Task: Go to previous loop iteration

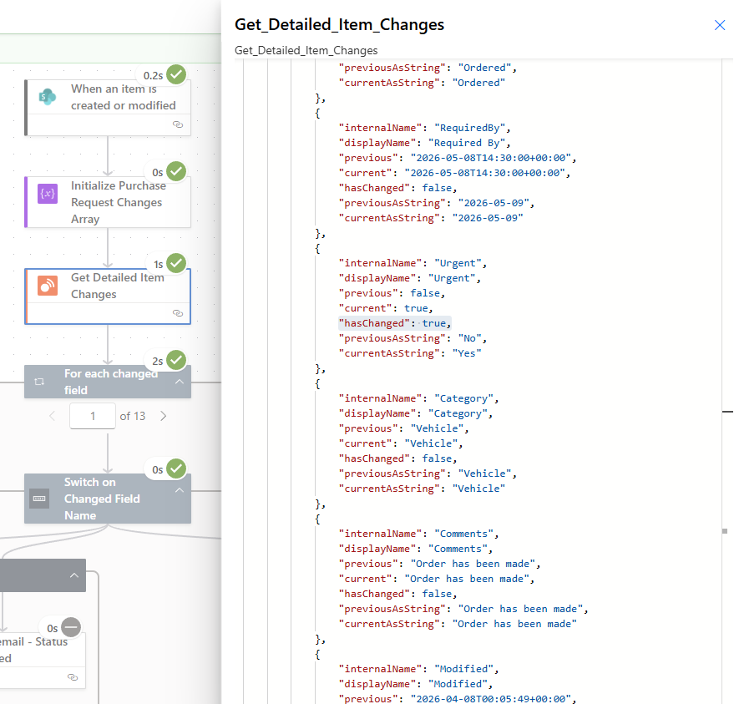Action: [52, 416]
